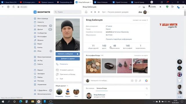
Task: Show detailed profile information link
Action: point(119,39)
